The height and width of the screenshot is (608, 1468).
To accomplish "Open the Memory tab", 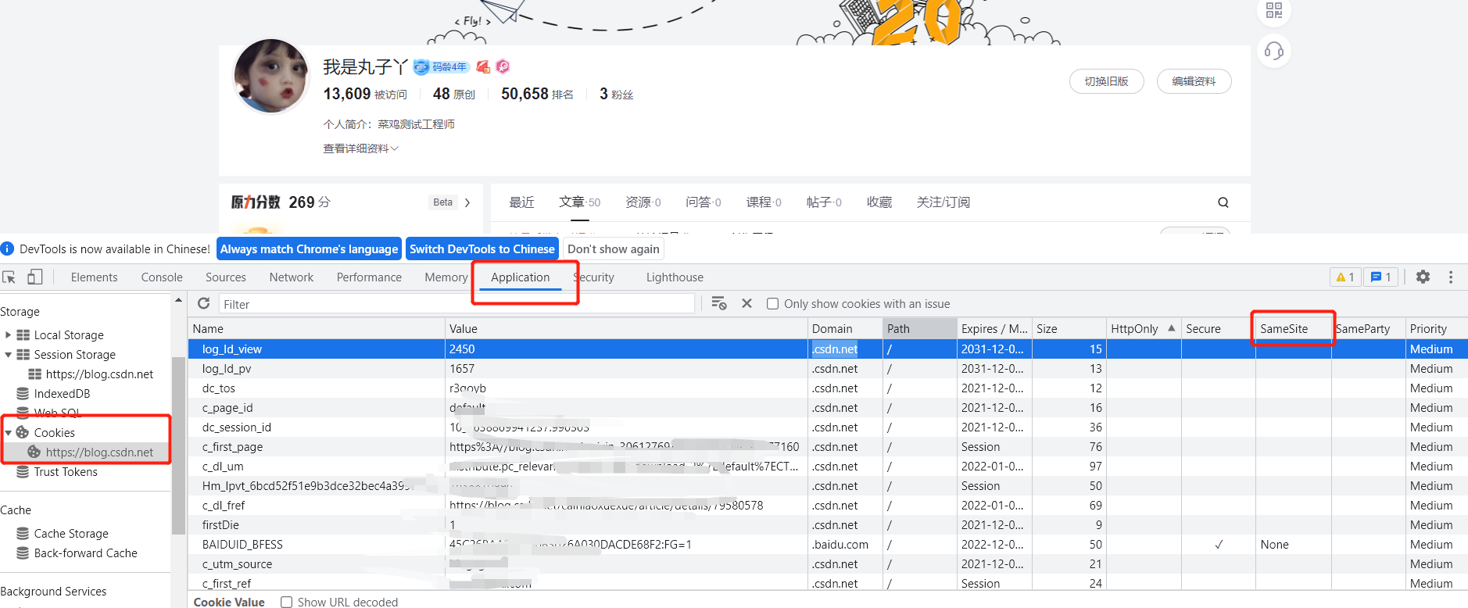I will (446, 277).
